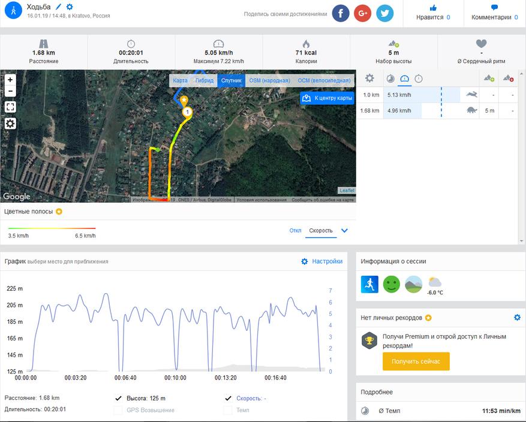Click the trophy premium icon

[369, 340]
